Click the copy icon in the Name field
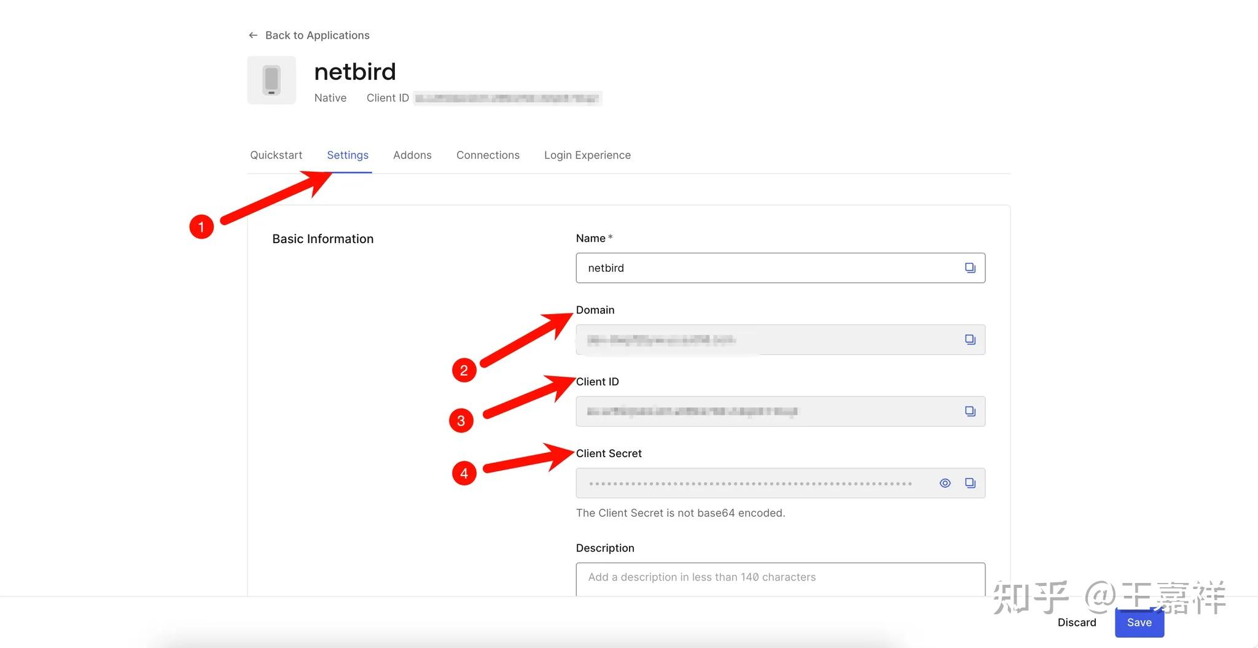1258x648 pixels. pyautogui.click(x=971, y=268)
